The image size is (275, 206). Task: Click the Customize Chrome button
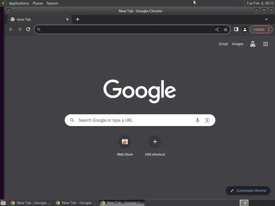click(x=248, y=191)
